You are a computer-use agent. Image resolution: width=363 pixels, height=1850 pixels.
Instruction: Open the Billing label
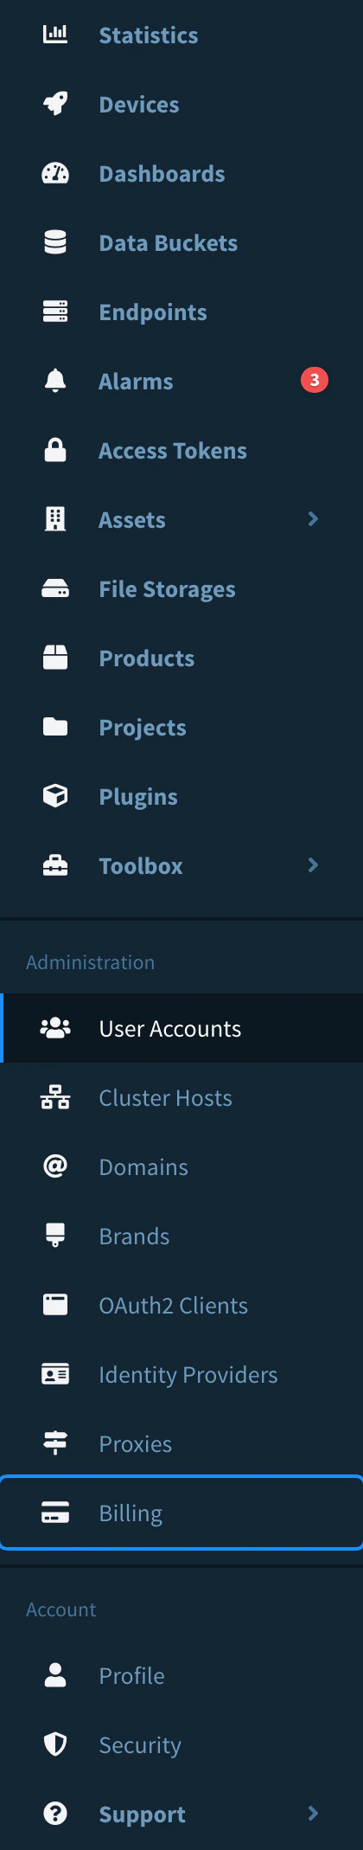click(131, 1513)
